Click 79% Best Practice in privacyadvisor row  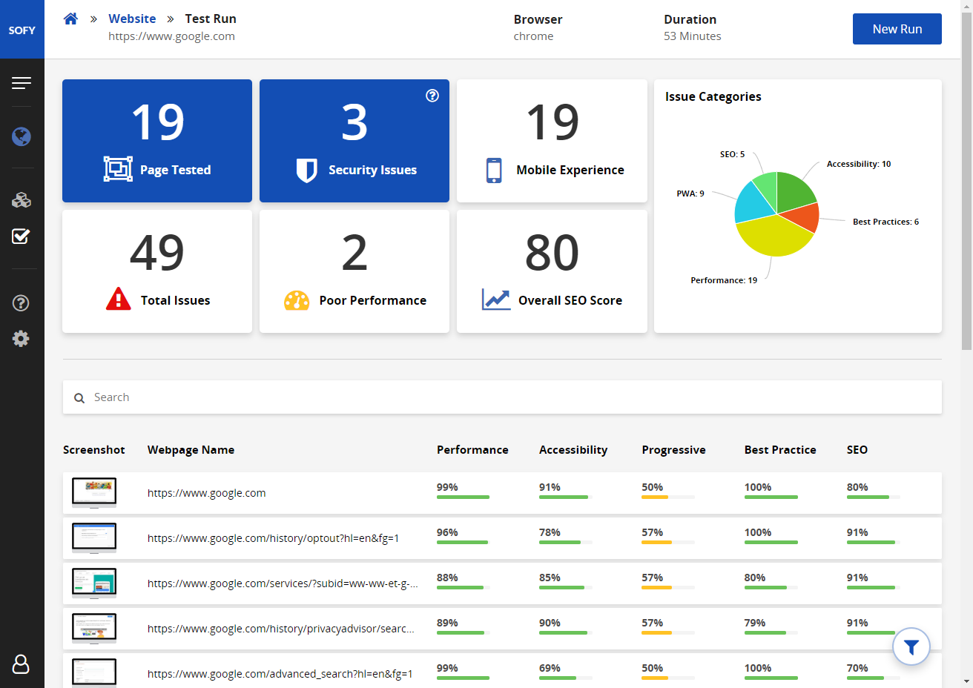[755, 623]
